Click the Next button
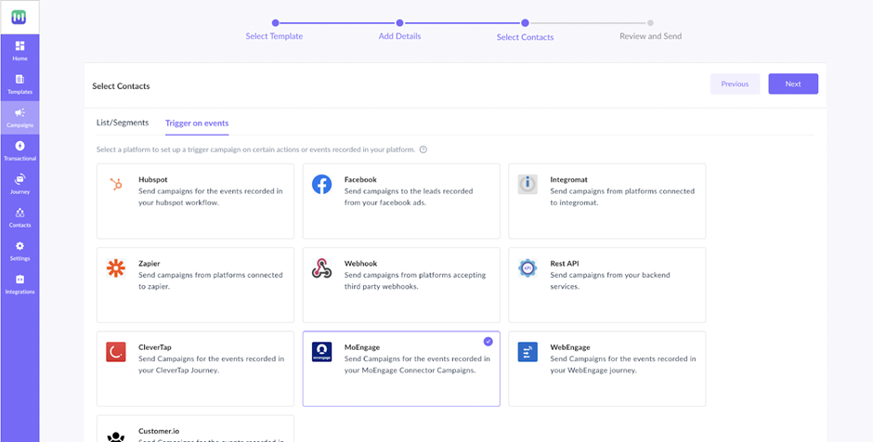 pos(793,84)
